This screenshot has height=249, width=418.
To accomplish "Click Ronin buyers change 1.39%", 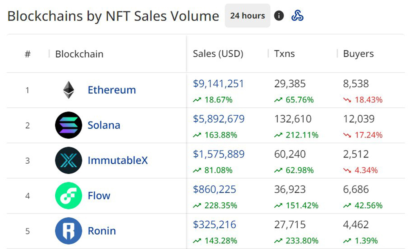I will point(360,240).
